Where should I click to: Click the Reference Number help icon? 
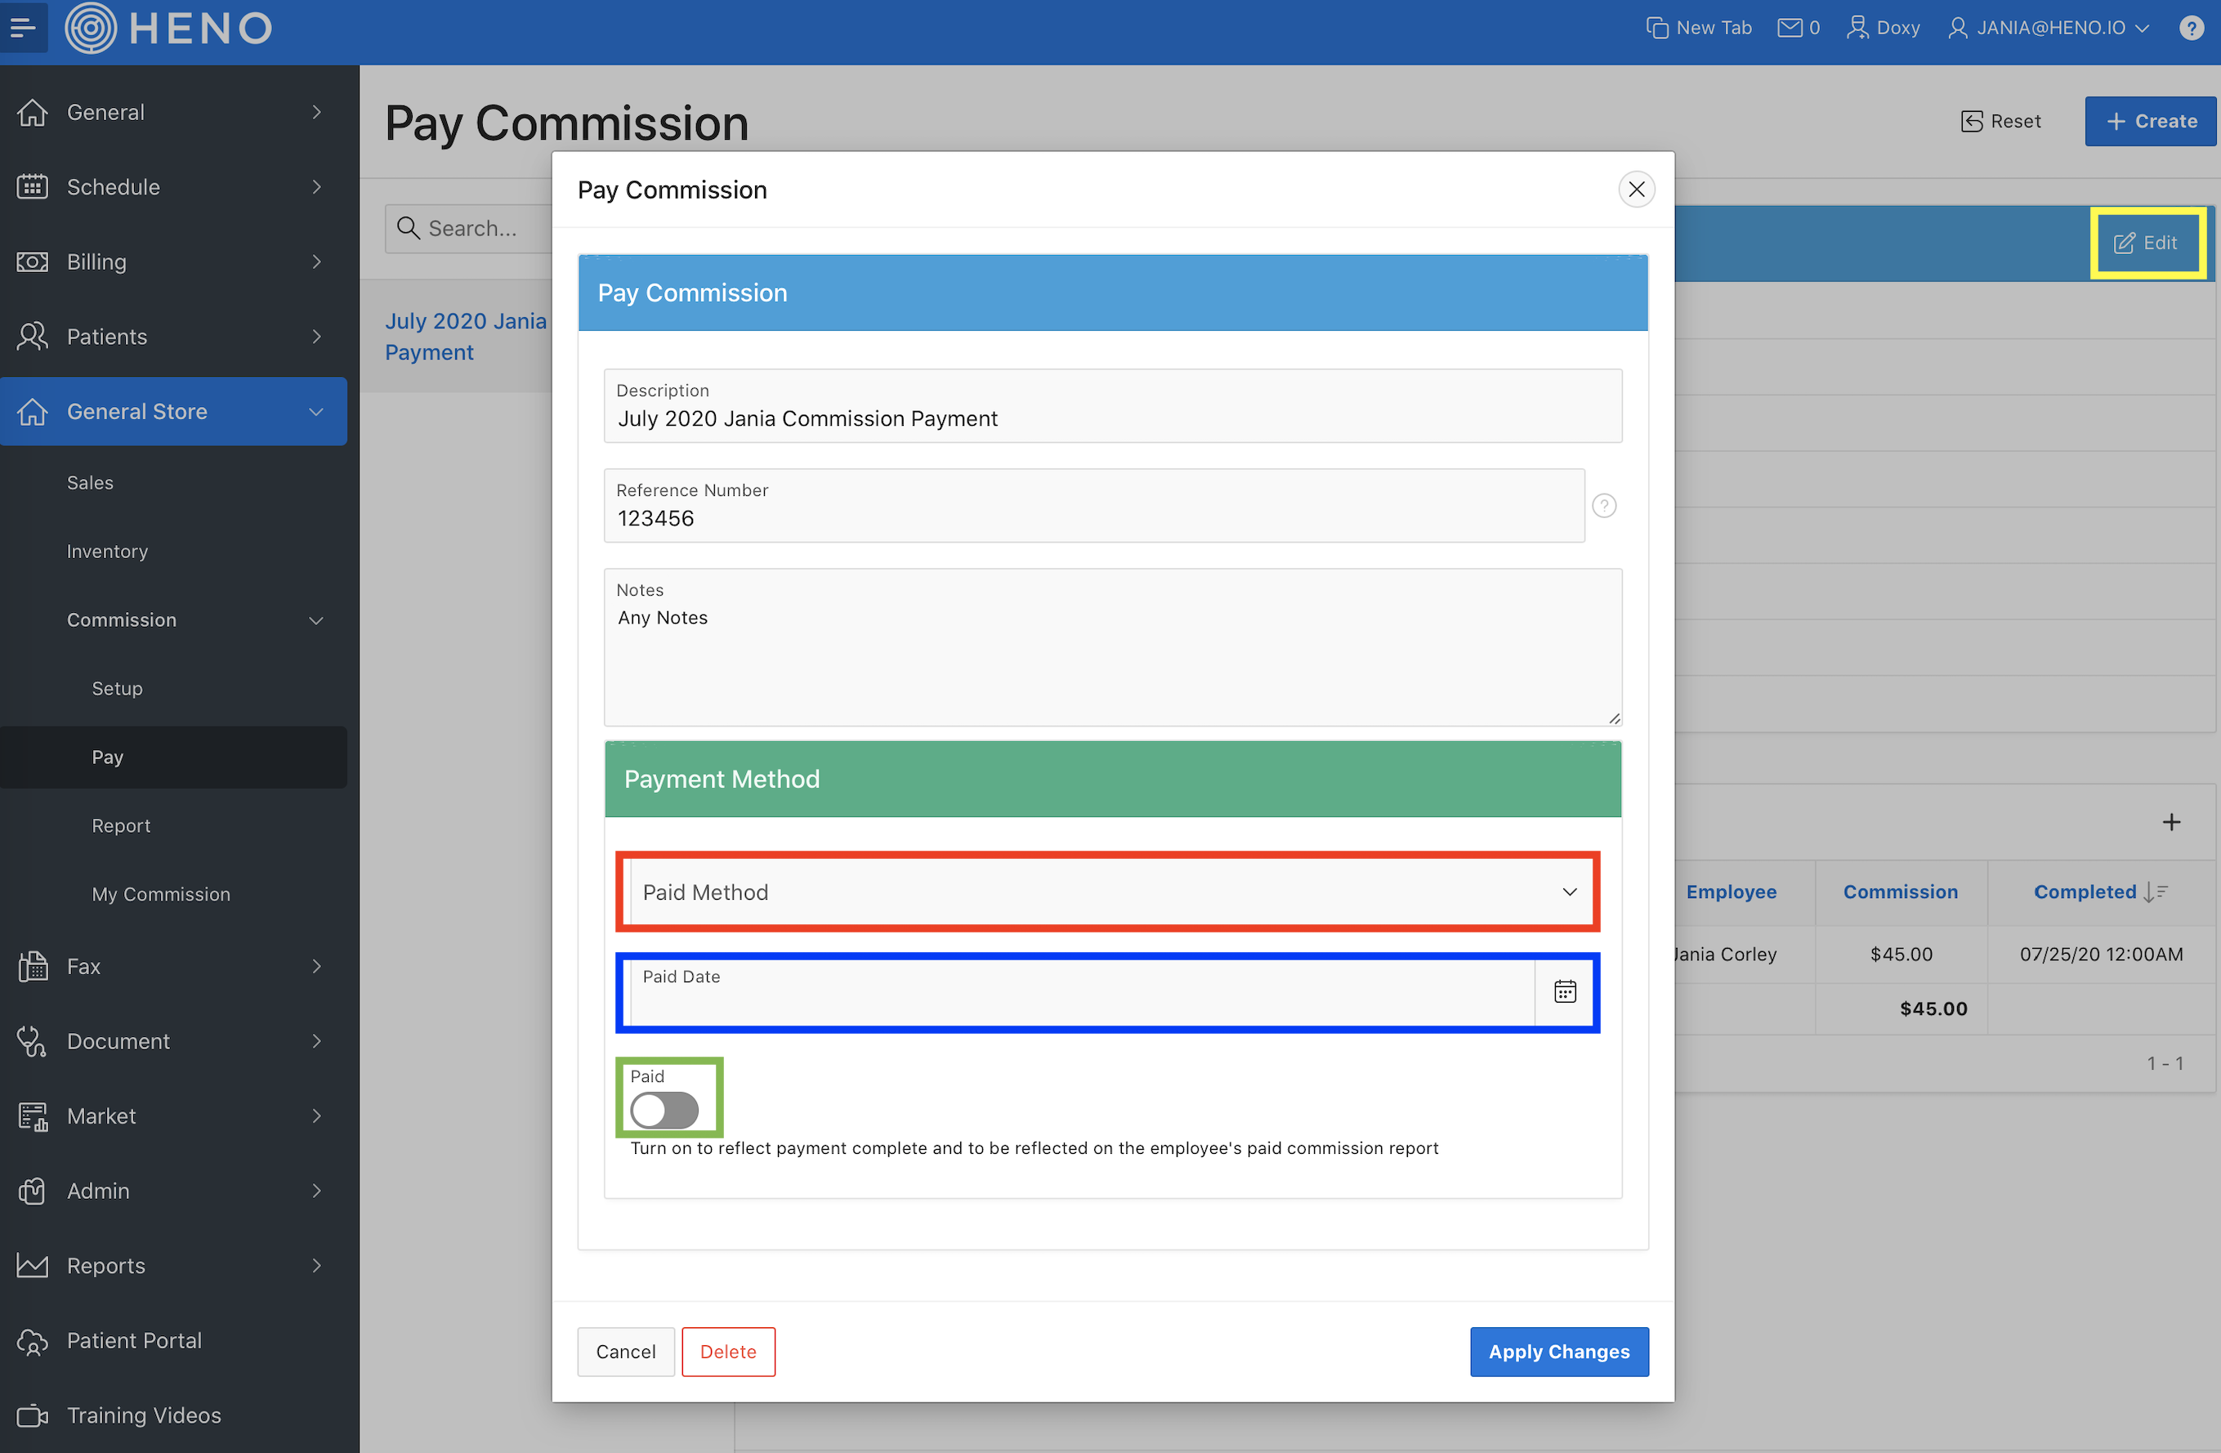coord(1603,506)
